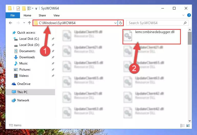Click the pin icon next to Local Disk (C:)
197x135 pixels.
coord(53,39)
